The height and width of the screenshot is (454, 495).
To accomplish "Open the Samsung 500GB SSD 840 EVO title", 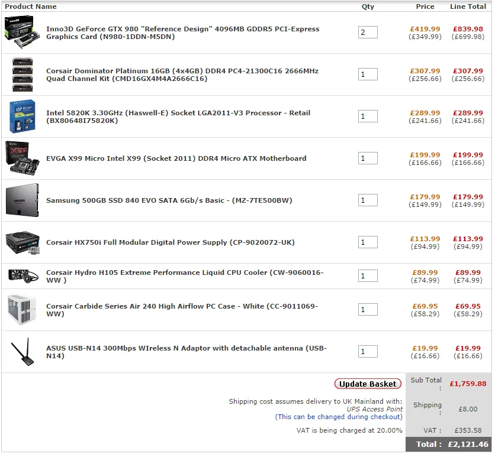I will click(169, 200).
